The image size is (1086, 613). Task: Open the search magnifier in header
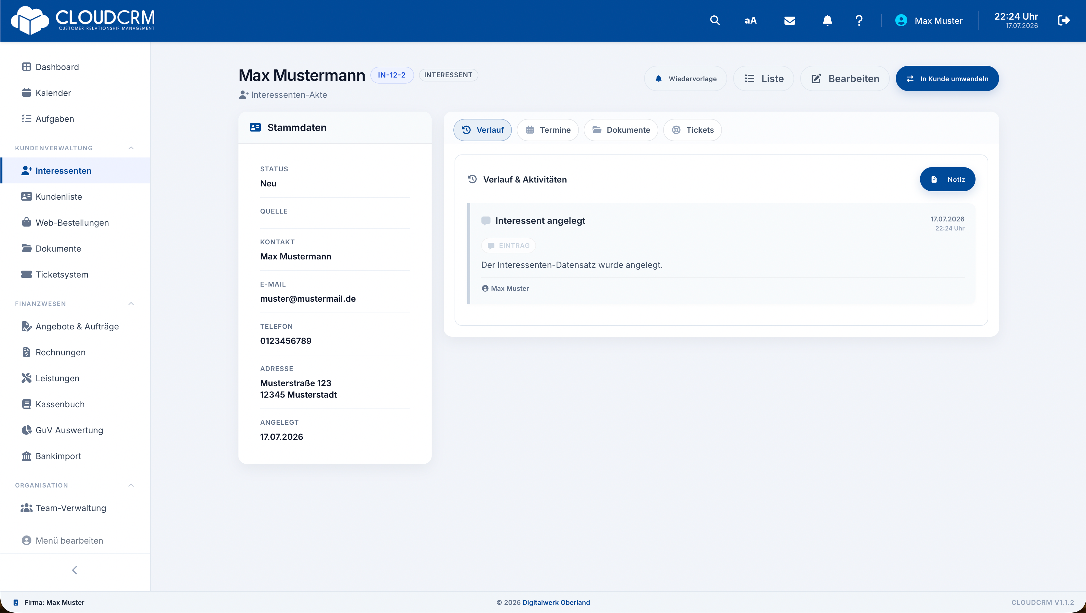[714, 20]
